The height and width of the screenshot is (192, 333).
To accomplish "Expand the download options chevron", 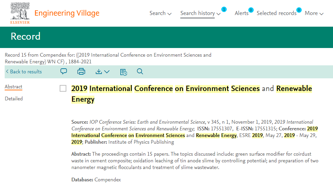I will click(107, 72).
